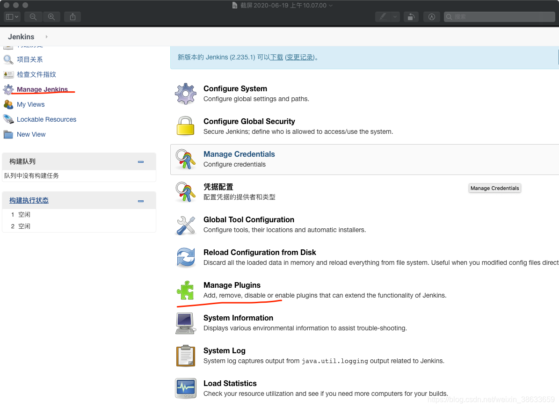Screen dimensions: 559x408
Task: Open My Views link
Action: (x=31, y=104)
